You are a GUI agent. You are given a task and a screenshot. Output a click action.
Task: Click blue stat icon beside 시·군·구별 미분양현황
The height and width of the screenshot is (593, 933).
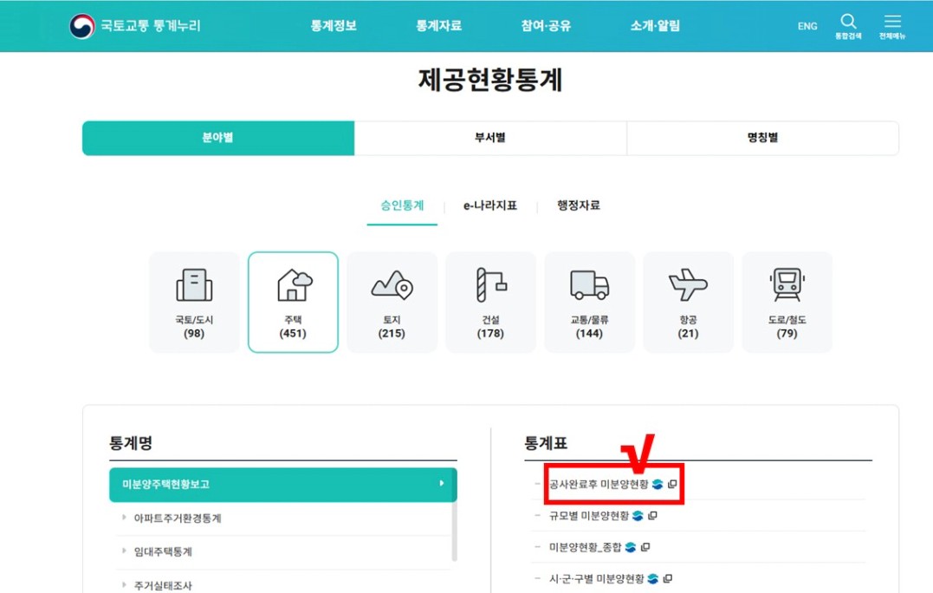coord(653,579)
